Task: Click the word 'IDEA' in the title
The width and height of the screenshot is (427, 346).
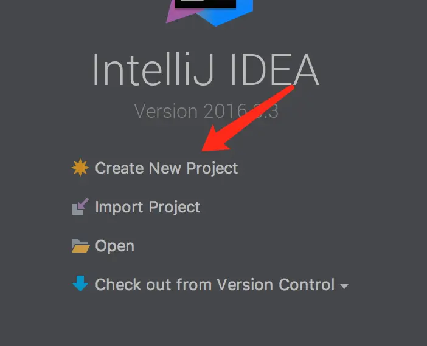Action: tap(274, 70)
